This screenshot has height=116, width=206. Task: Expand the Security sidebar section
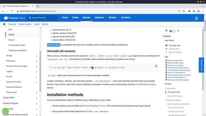(36, 77)
